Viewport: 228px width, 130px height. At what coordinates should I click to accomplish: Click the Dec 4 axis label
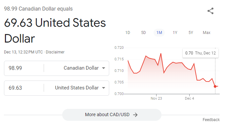click(x=190, y=98)
